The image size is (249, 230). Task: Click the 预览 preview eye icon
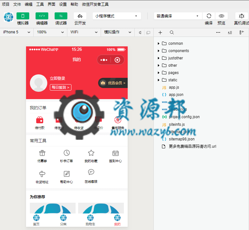(x=221, y=16)
